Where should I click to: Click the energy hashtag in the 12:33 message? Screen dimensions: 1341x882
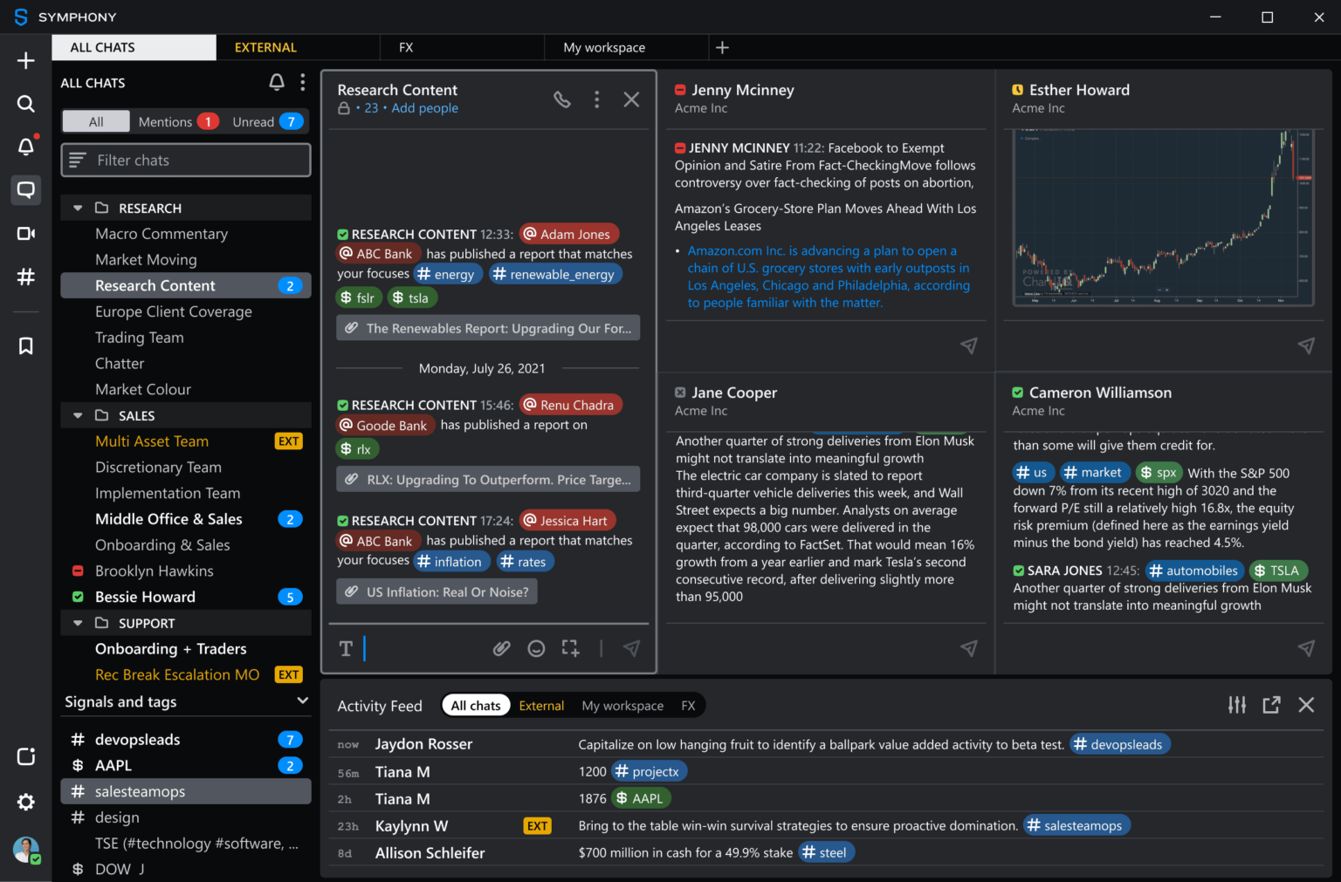click(447, 274)
